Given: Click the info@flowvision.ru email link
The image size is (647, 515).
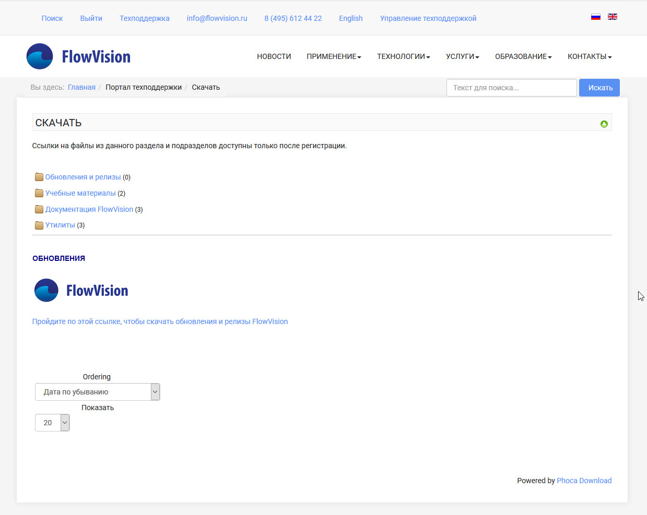Looking at the screenshot, I should tap(217, 18).
